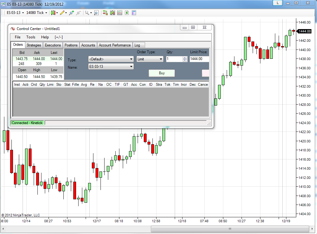This screenshot has width=317, height=234.
Task: Click the zoom out magnifier icon
Action: click(x=79, y=13)
